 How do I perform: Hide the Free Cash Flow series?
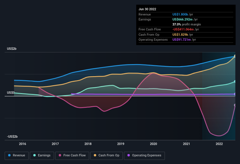coord(72,156)
